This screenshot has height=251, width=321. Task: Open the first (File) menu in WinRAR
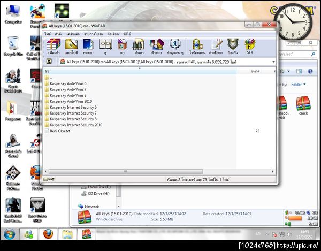[48, 34]
